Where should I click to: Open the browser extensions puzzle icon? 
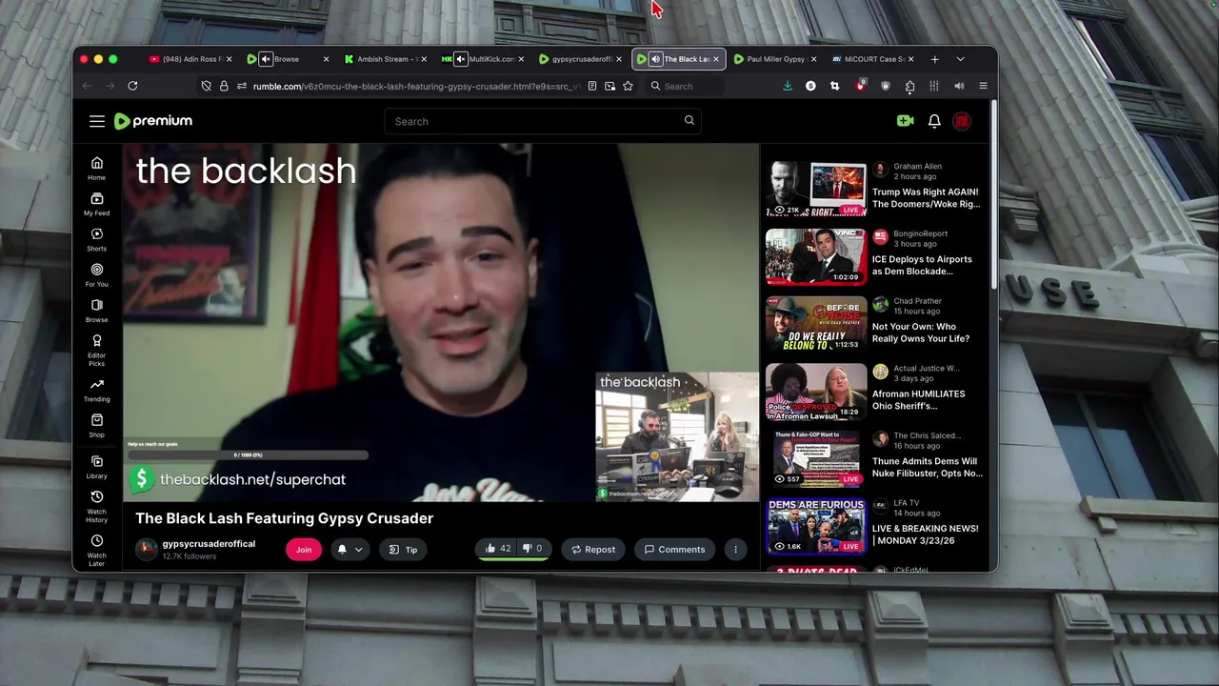(909, 86)
